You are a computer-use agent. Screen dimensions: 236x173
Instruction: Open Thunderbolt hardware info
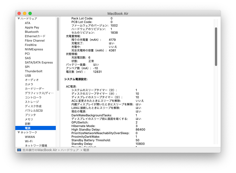coord(34,71)
